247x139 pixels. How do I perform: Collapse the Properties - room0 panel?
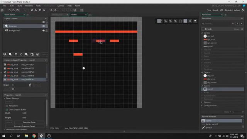coord(46,95)
